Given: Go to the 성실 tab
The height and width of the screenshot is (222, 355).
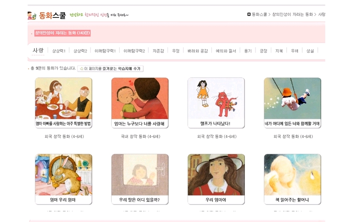Looking at the screenshot, I should coord(310,51).
